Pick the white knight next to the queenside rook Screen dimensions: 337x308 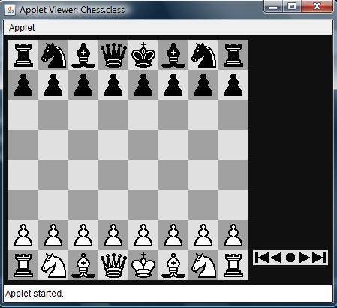click(53, 265)
